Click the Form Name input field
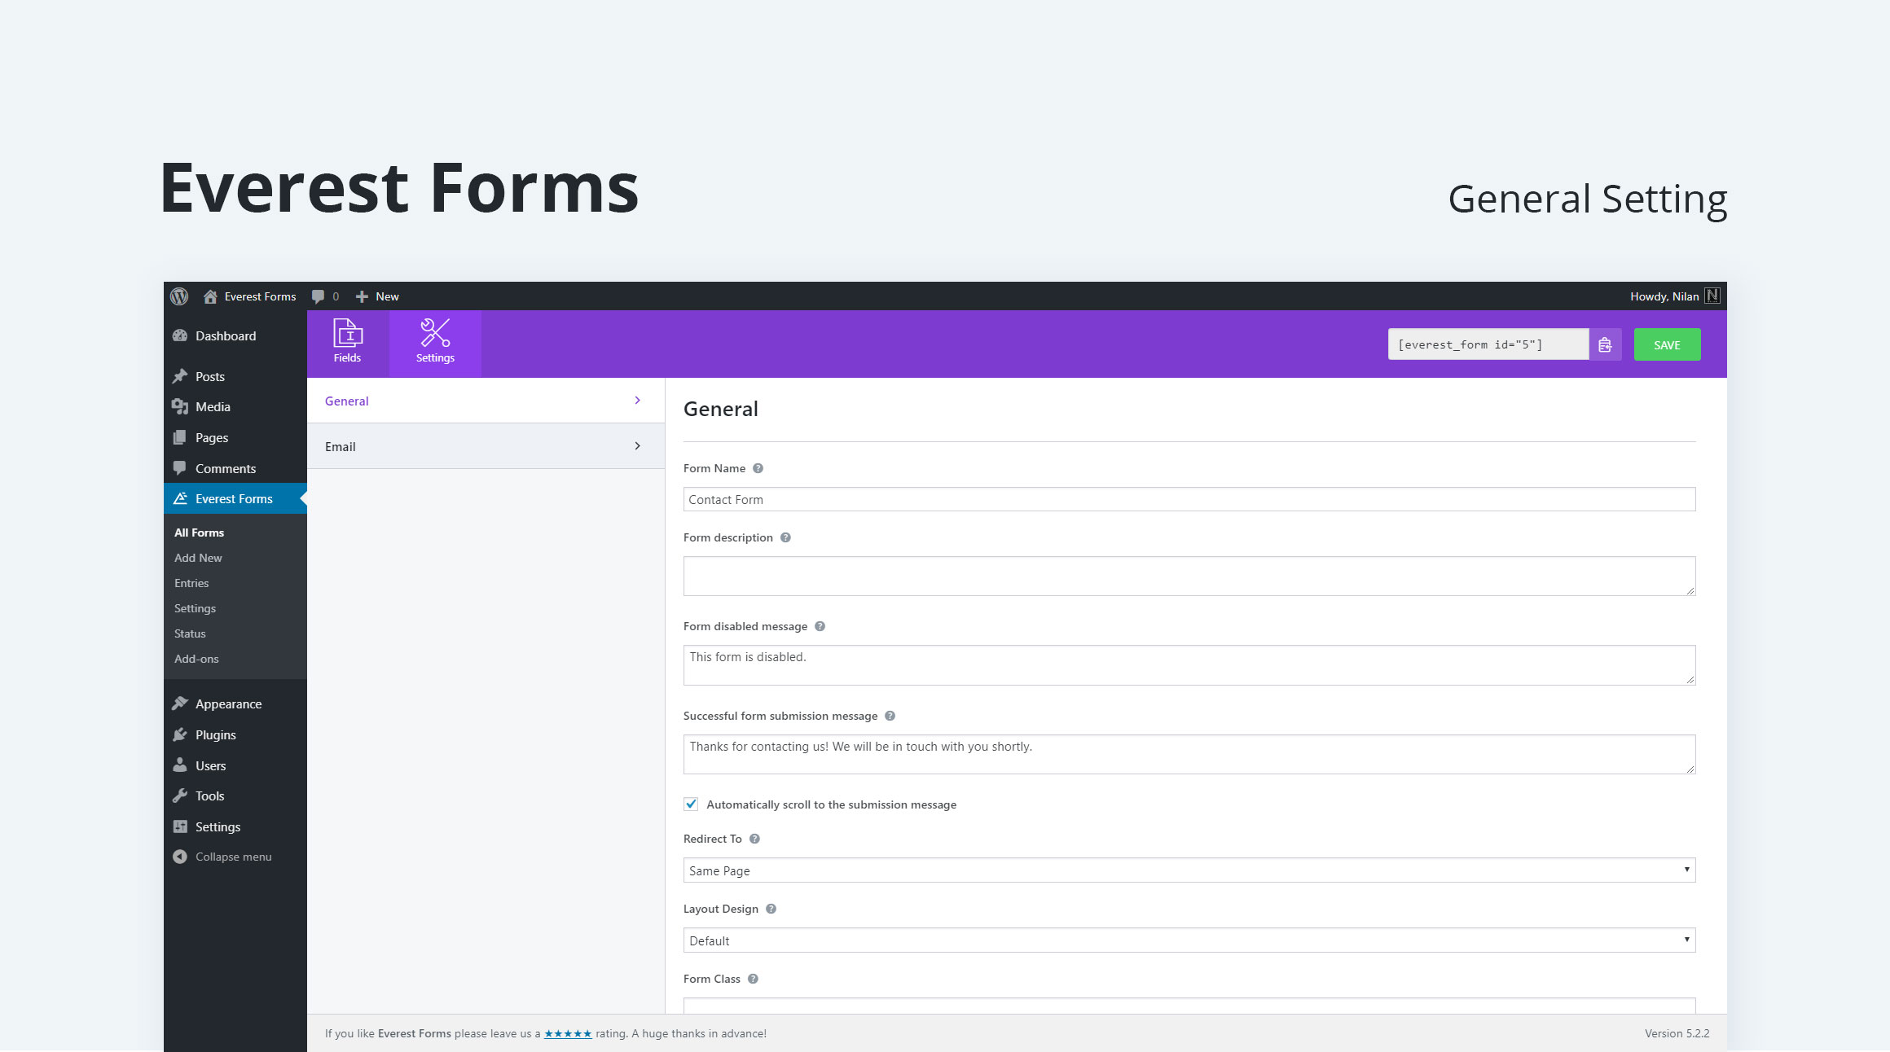 click(1189, 499)
